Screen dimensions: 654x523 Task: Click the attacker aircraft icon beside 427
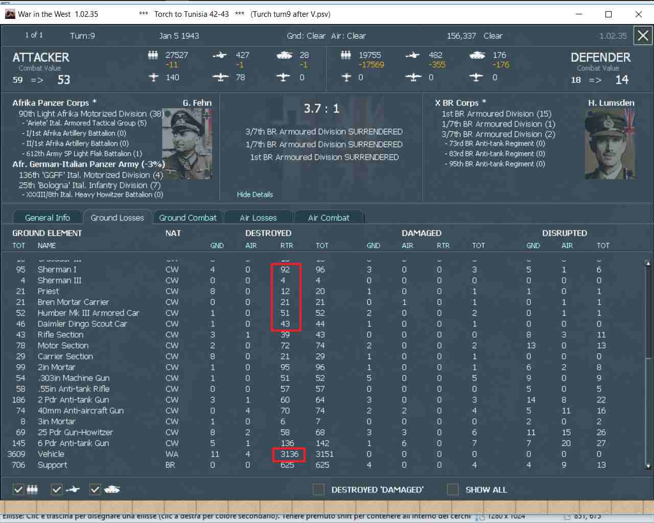point(220,55)
